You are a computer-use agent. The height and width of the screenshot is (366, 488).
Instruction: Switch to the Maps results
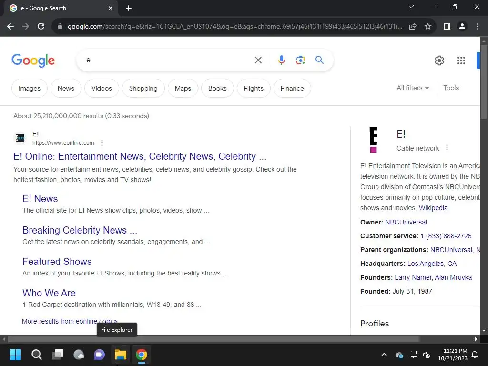click(183, 88)
